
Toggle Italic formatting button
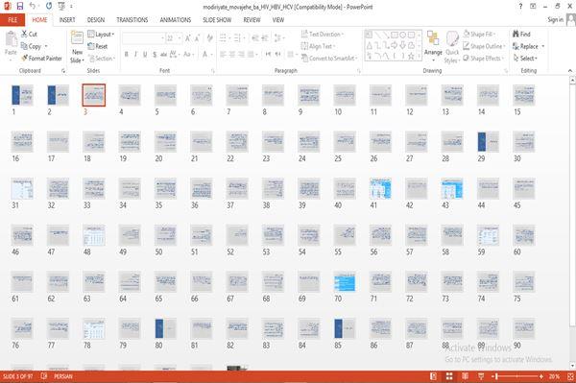pos(135,55)
